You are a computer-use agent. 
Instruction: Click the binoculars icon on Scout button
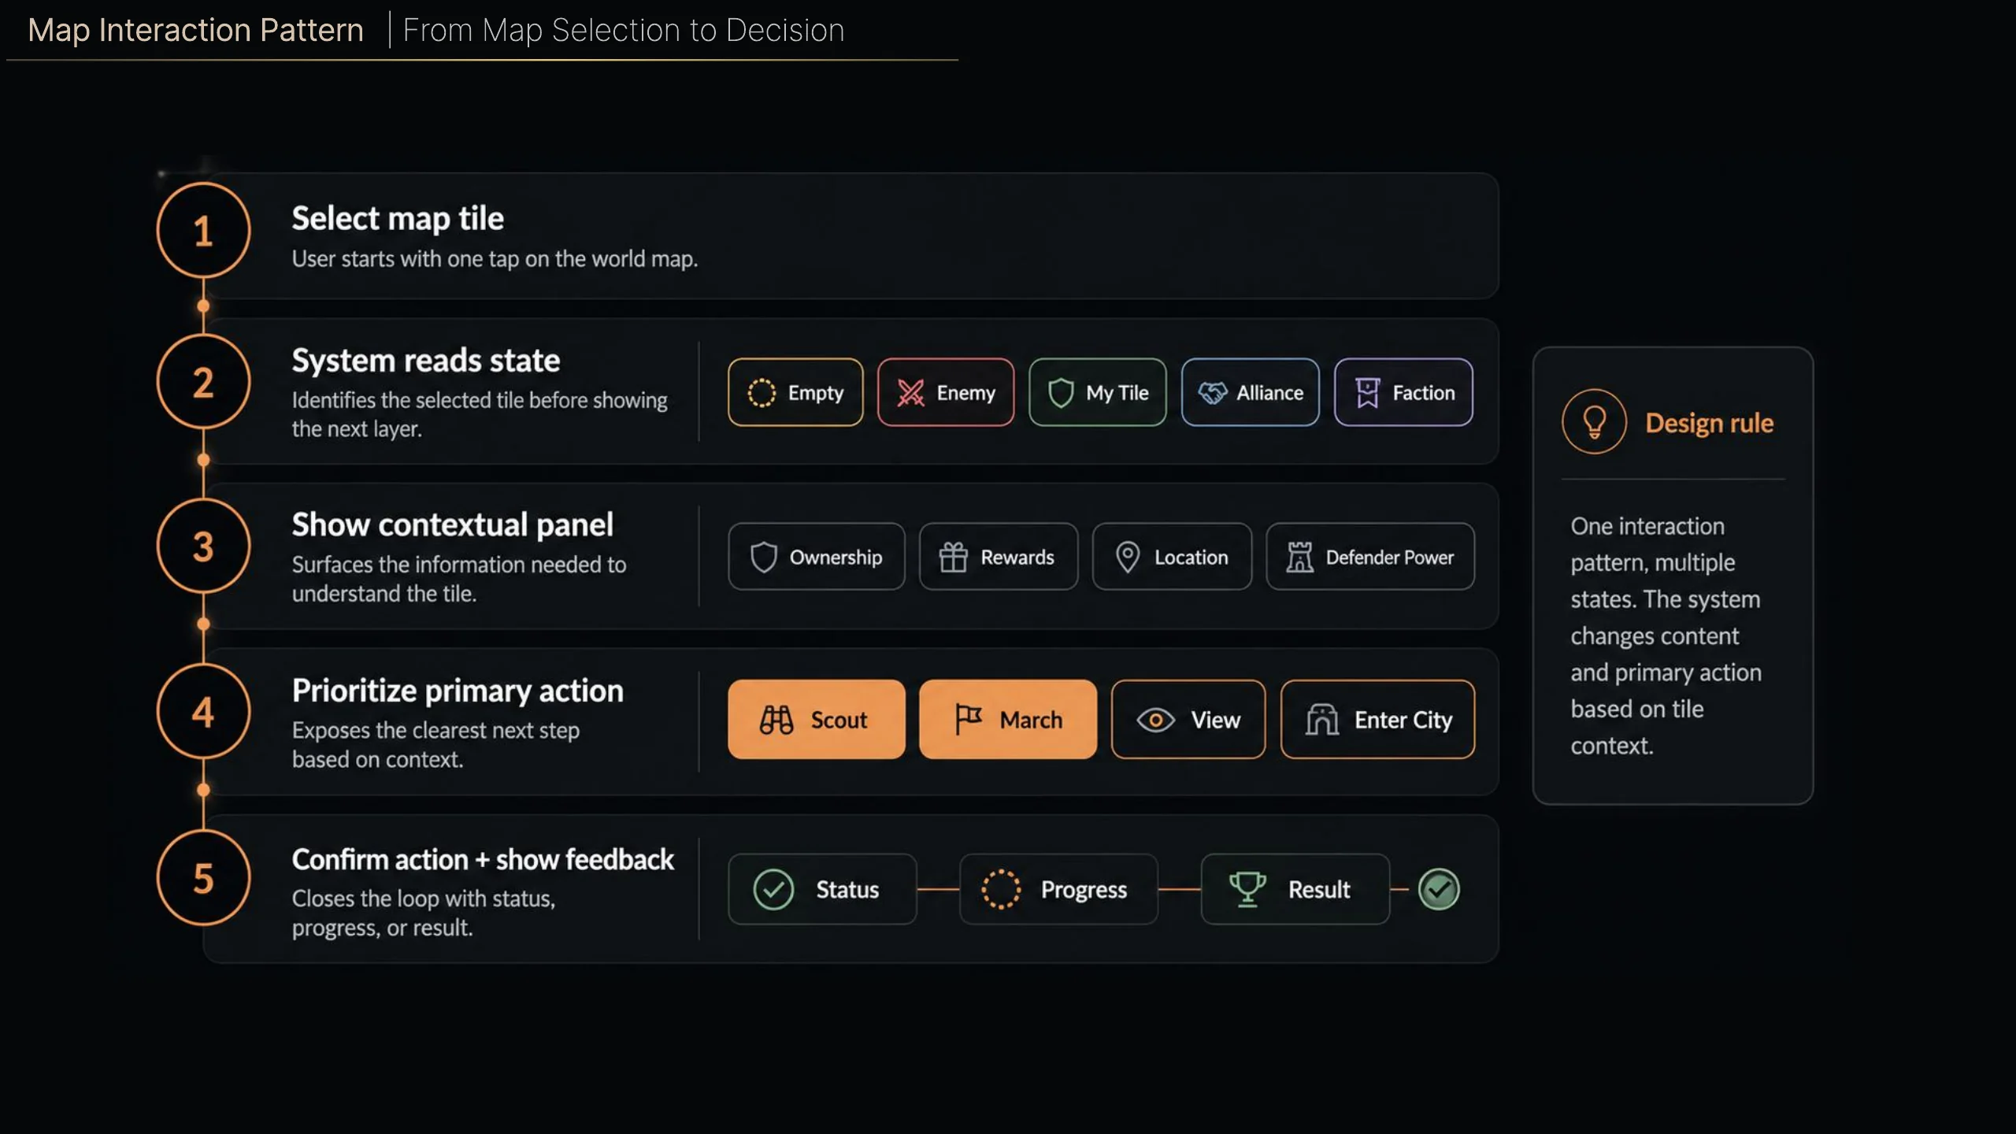776,719
